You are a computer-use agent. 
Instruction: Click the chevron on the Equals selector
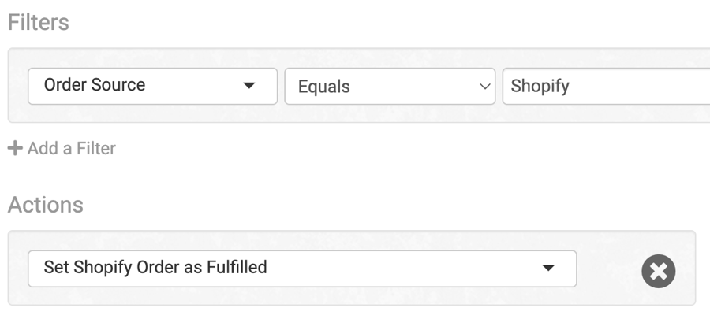tap(485, 86)
